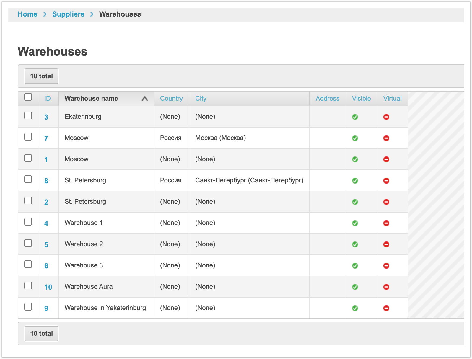Check the select-all checkbox in table header
472x359 pixels.
(28, 97)
